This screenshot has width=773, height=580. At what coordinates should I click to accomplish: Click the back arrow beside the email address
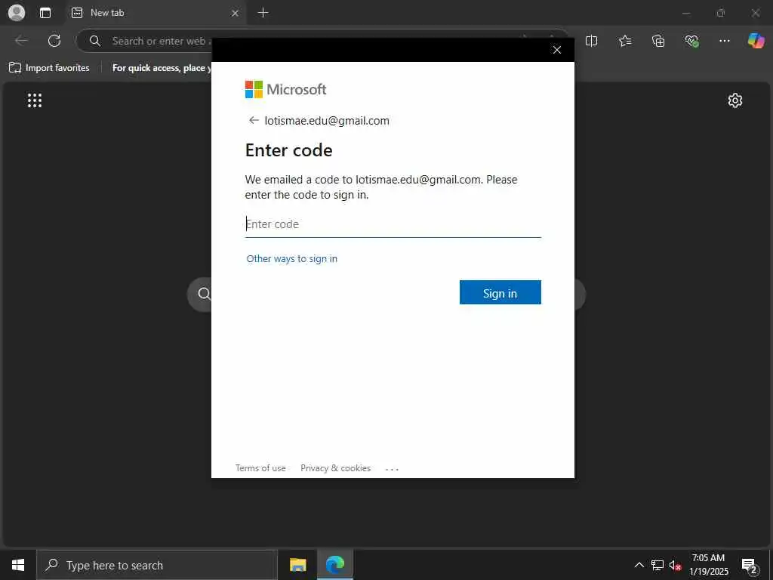(254, 120)
